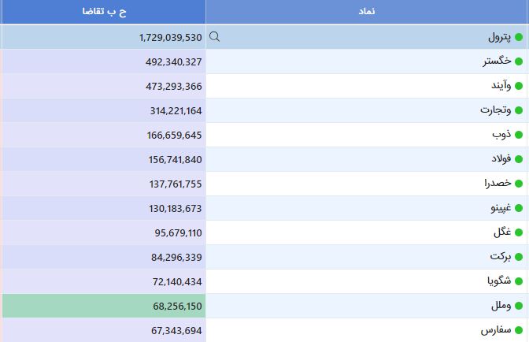
Task: Click the green dot next to وتجارت
Action: pyautogui.click(x=519, y=110)
